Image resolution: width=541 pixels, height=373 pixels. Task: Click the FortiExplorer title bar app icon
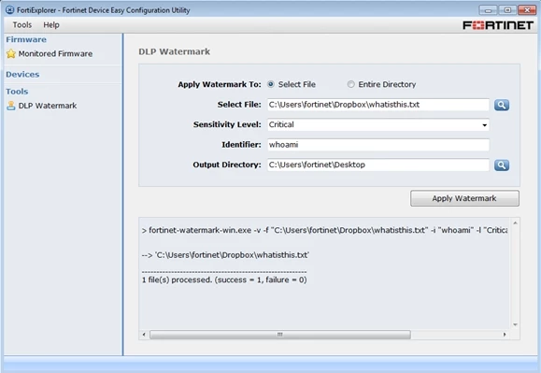point(10,10)
